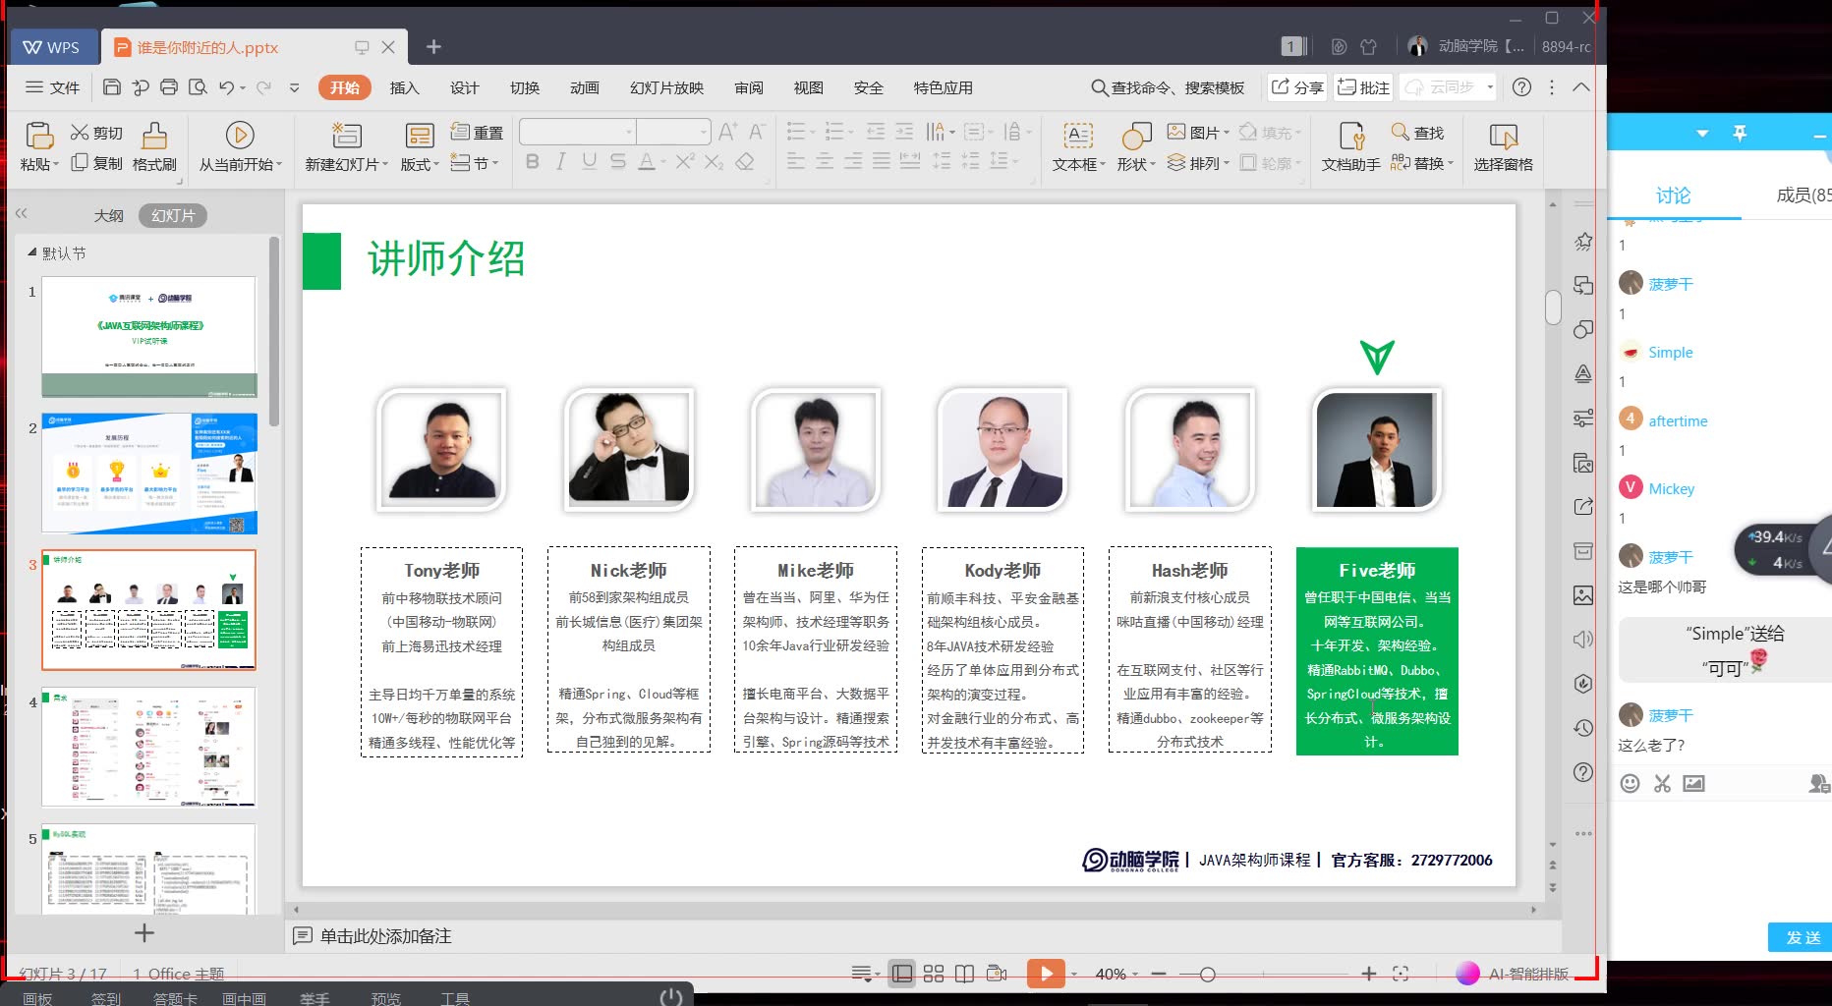The image size is (1832, 1006).
Task: Switch to 大纲 outline view
Action: click(109, 215)
